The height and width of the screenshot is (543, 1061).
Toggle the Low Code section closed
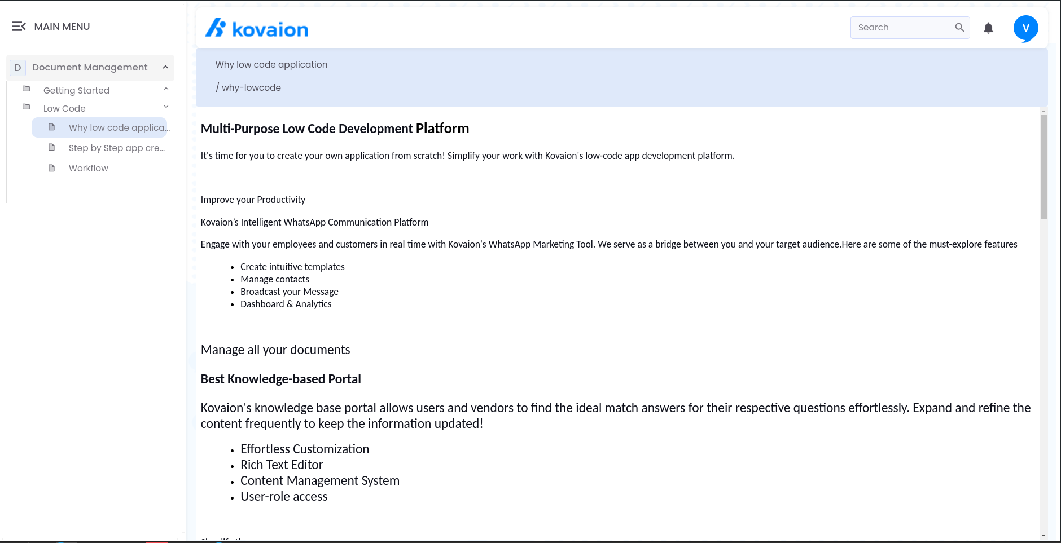pos(165,106)
